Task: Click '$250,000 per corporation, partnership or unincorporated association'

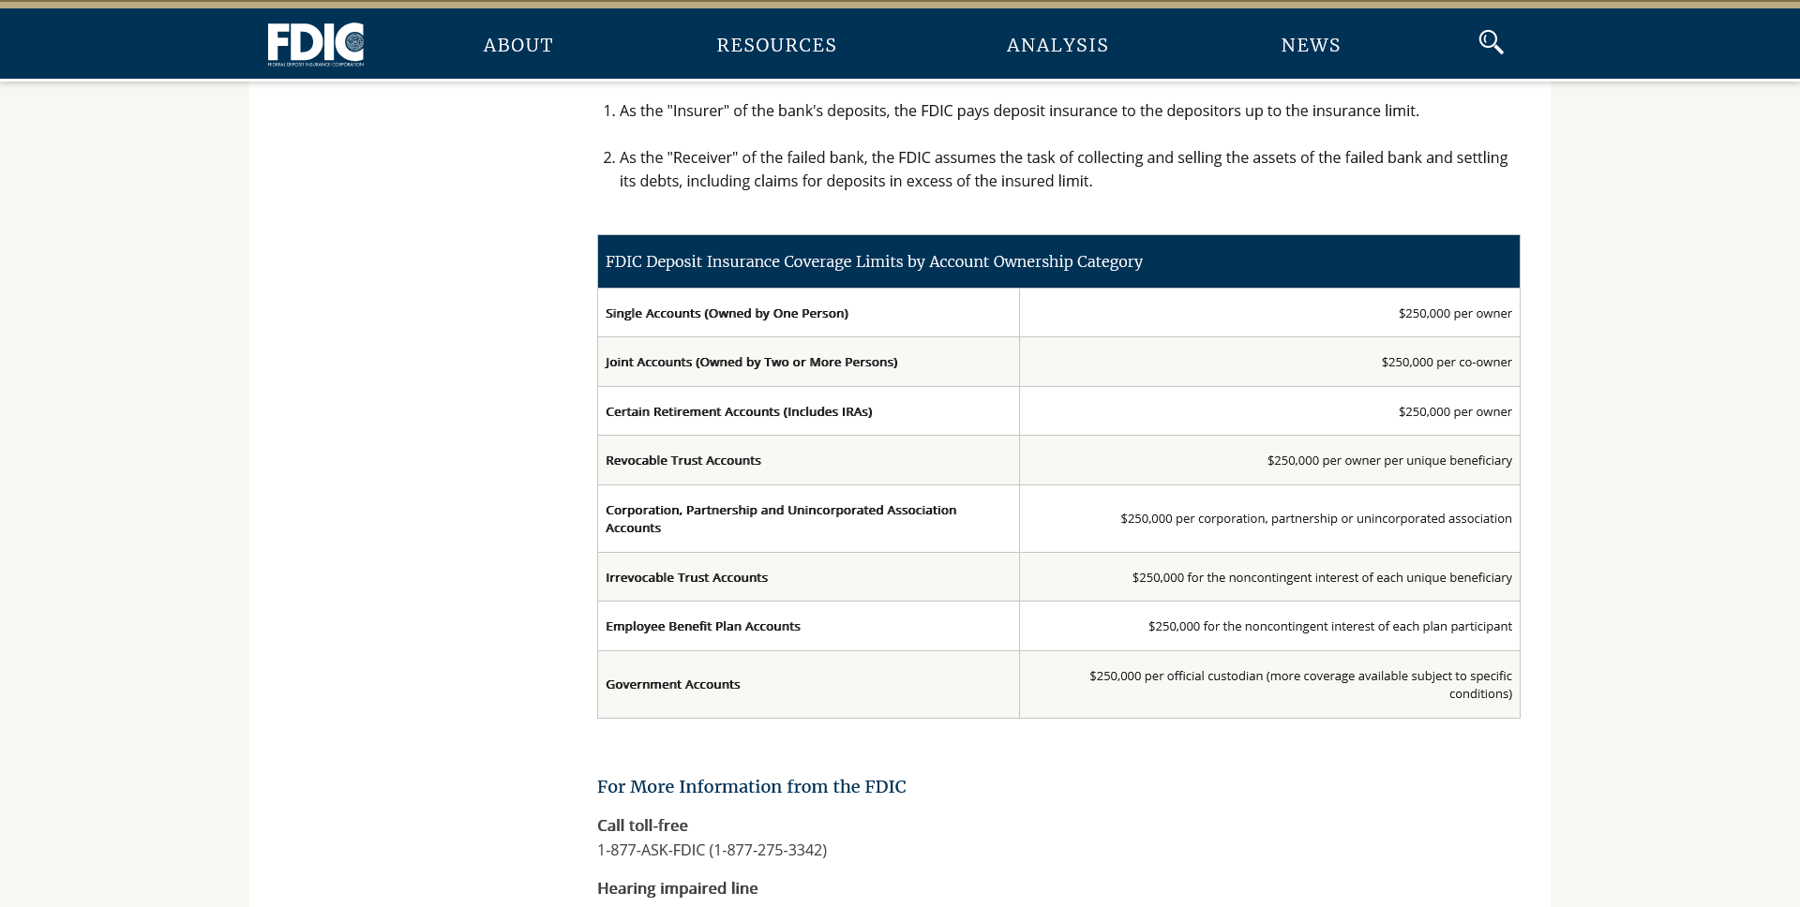Action: pyautogui.click(x=1316, y=518)
